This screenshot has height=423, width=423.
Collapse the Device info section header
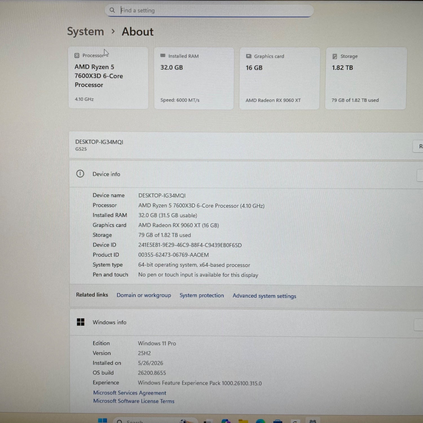point(246,174)
